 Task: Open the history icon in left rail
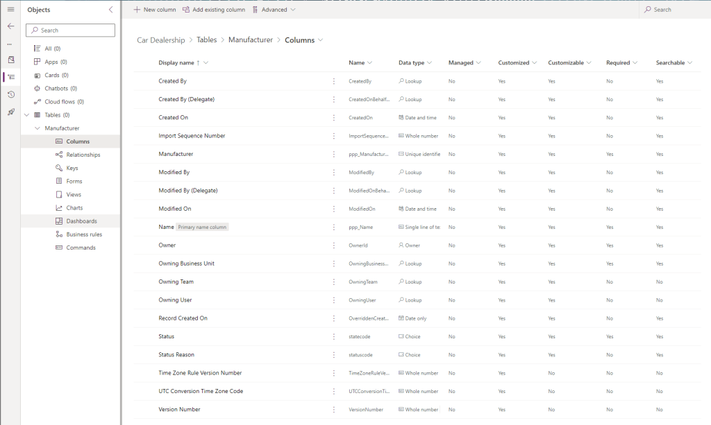(10, 94)
